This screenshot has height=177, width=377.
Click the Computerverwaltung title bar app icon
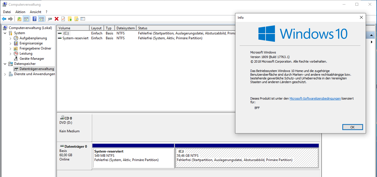click(5, 4)
